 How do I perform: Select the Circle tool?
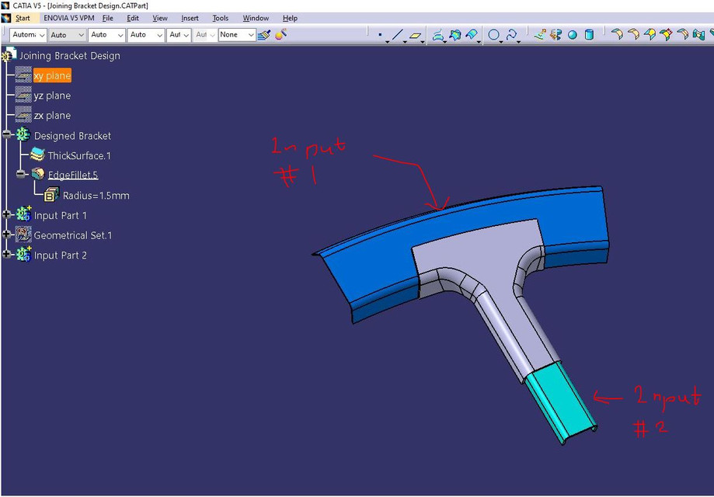[493, 34]
